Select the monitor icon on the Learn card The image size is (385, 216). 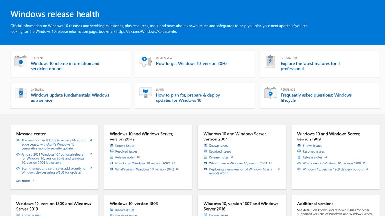pyautogui.click(x=145, y=93)
